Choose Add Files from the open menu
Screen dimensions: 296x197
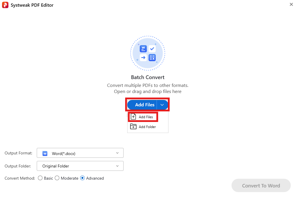(146, 116)
